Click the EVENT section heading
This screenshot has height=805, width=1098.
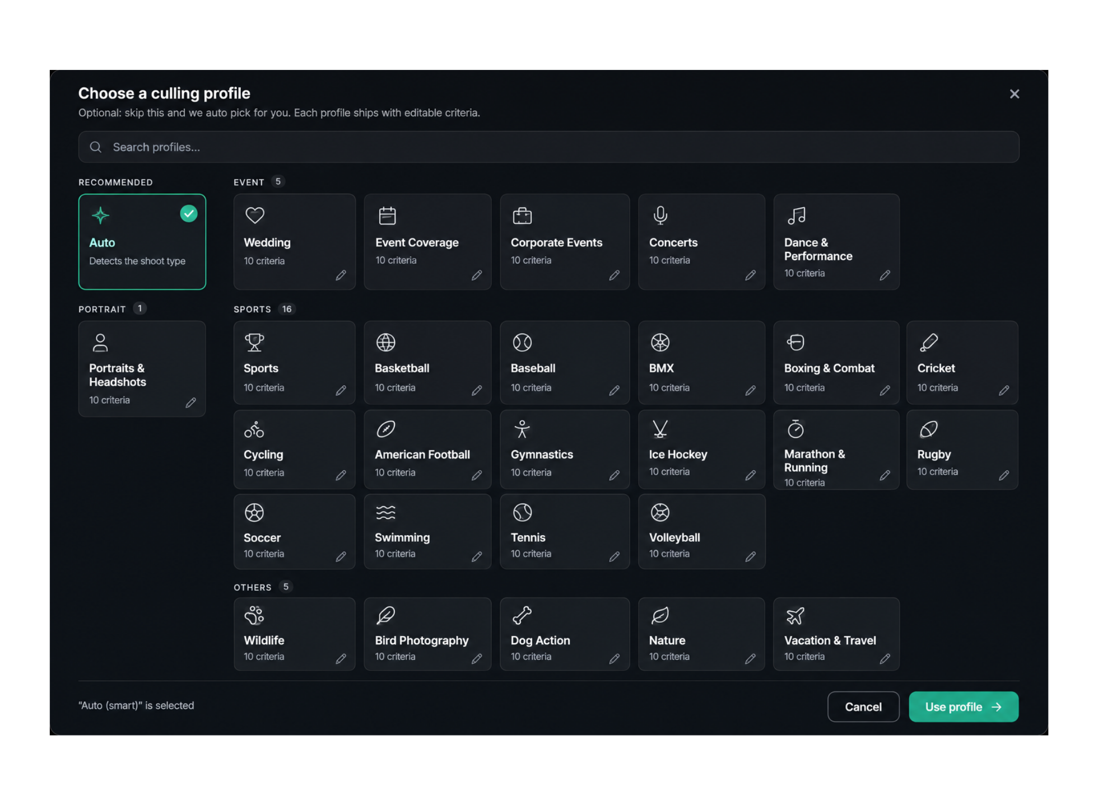click(x=249, y=182)
